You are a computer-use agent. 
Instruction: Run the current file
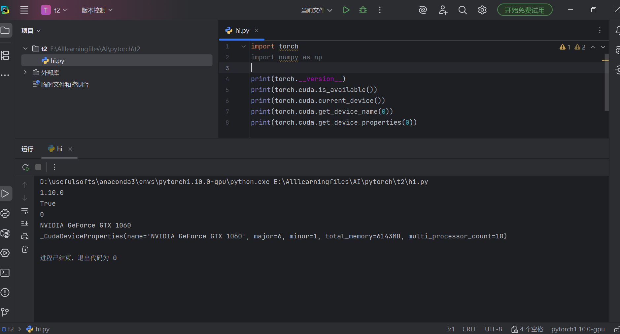click(x=346, y=10)
